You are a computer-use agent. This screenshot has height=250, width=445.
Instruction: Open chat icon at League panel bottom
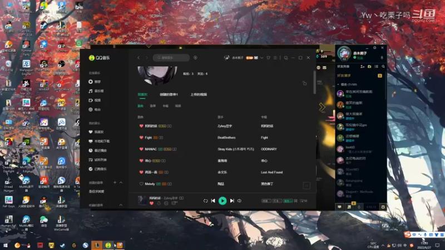tap(339, 207)
